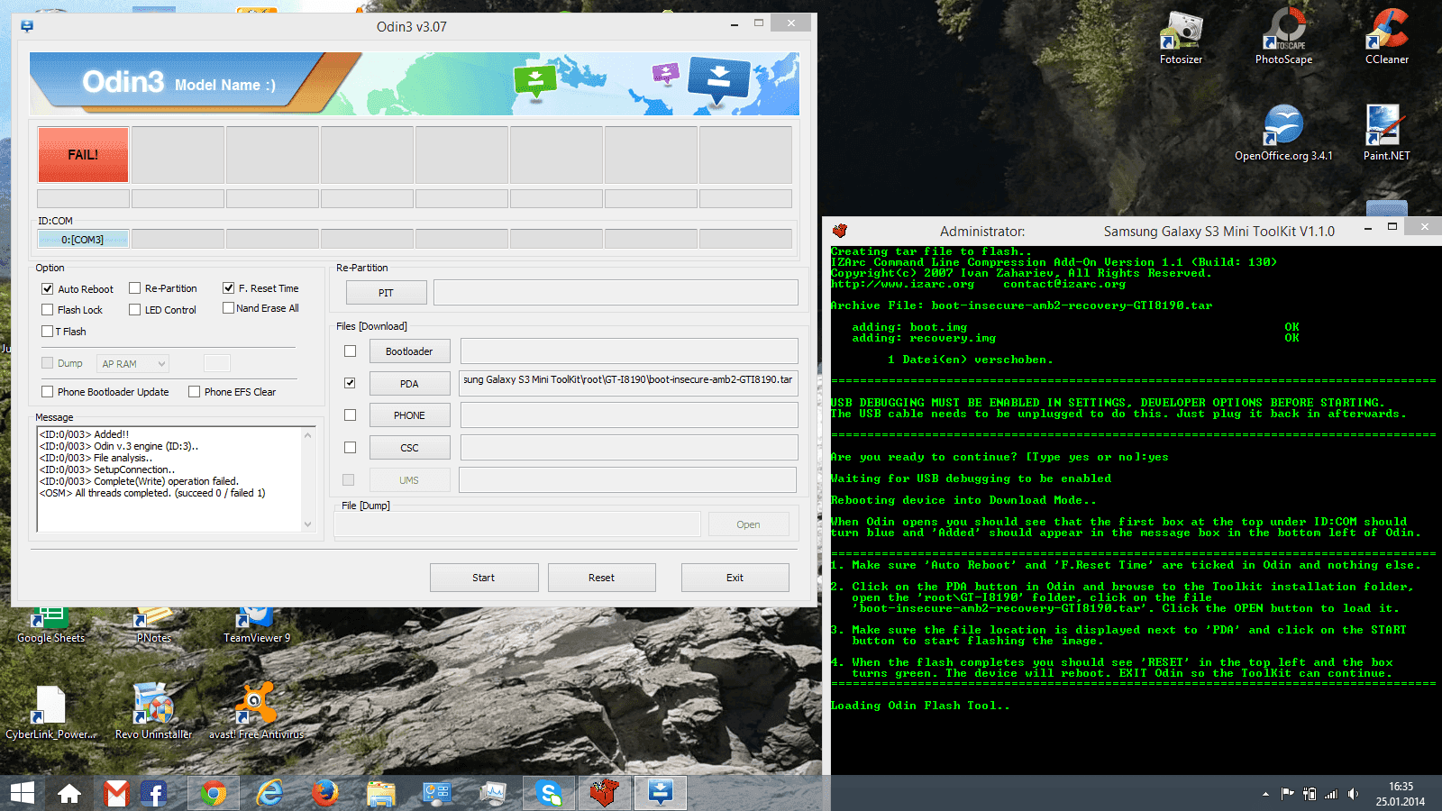Viewport: 1442px width, 811px height.
Task: Launch the TeamViewer 9 desktop shortcut
Action: 257,626
